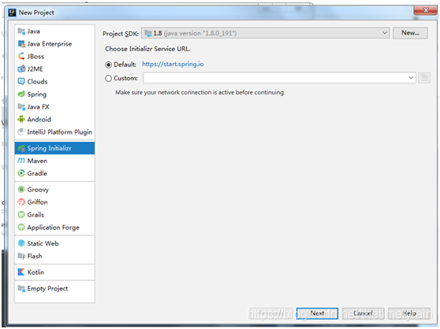Image resolution: width=440 pixels, height=329 pixels.
Task: Click the Gradle icon
Action: pyautogui.click(x=21, y=173)
